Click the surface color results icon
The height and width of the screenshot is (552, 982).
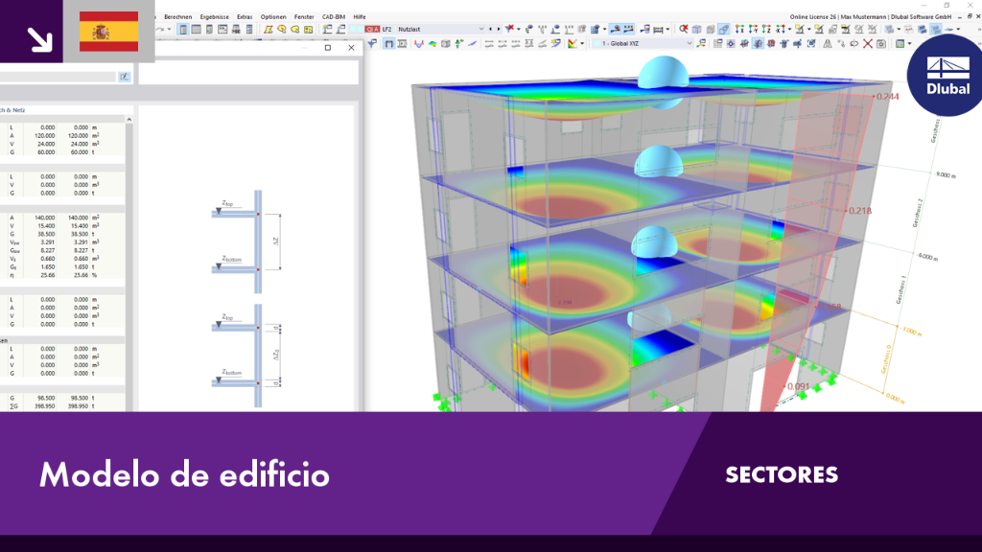tap(433, 44)
